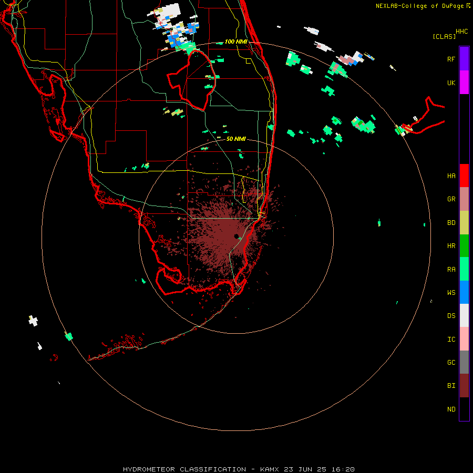This screenshot has width=473, height=473.
Task: Click the HA red legend swatch
Action: click(464, 176)
